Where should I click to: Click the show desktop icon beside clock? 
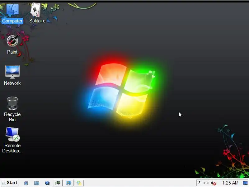(x=245, y=183)
